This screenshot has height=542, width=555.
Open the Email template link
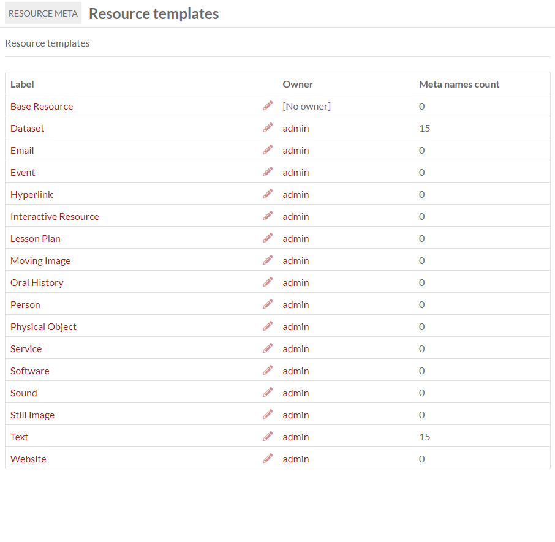(x=22, y=151)
